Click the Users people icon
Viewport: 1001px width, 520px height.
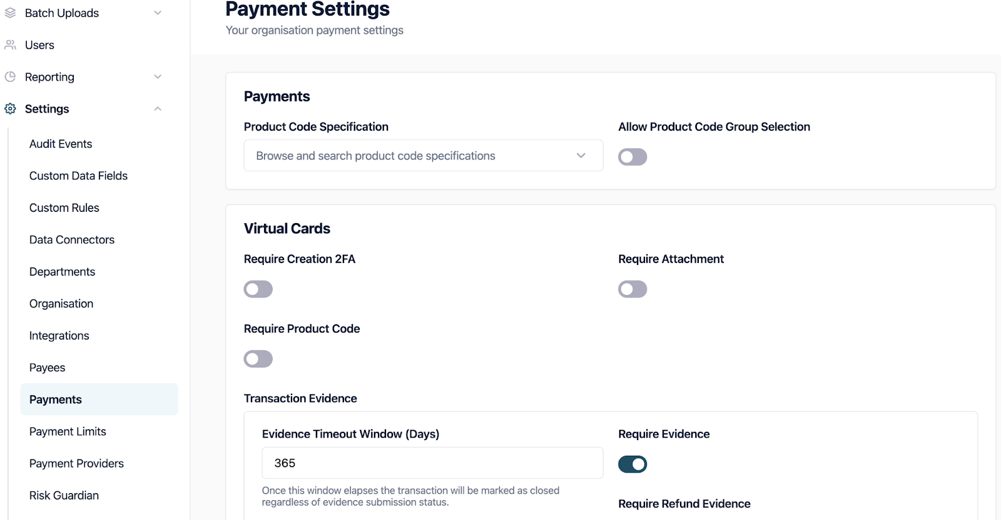point(10,45)
